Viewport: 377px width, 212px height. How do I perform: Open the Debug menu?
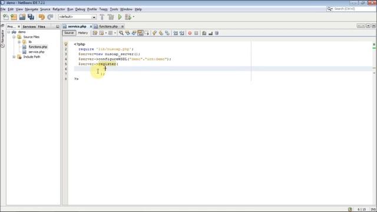coord(80,9)
